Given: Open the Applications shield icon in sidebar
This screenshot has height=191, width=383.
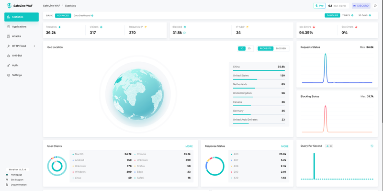Looking at the screenshot, I should pos(9,27).
